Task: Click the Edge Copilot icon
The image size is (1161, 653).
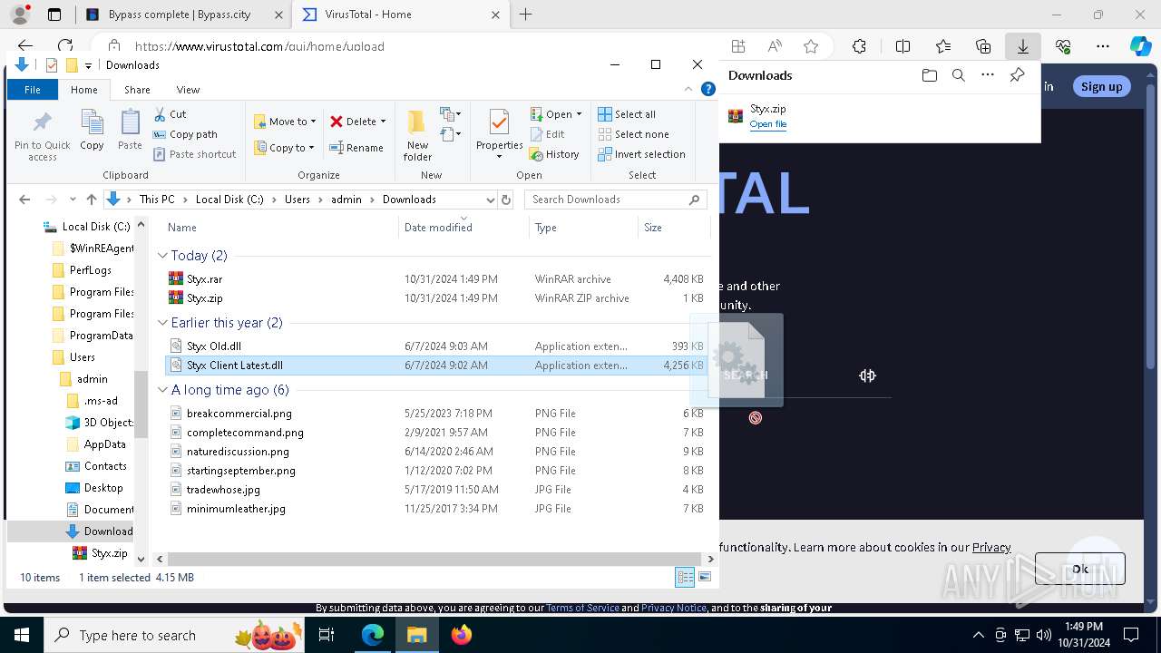Action: 1140,46
